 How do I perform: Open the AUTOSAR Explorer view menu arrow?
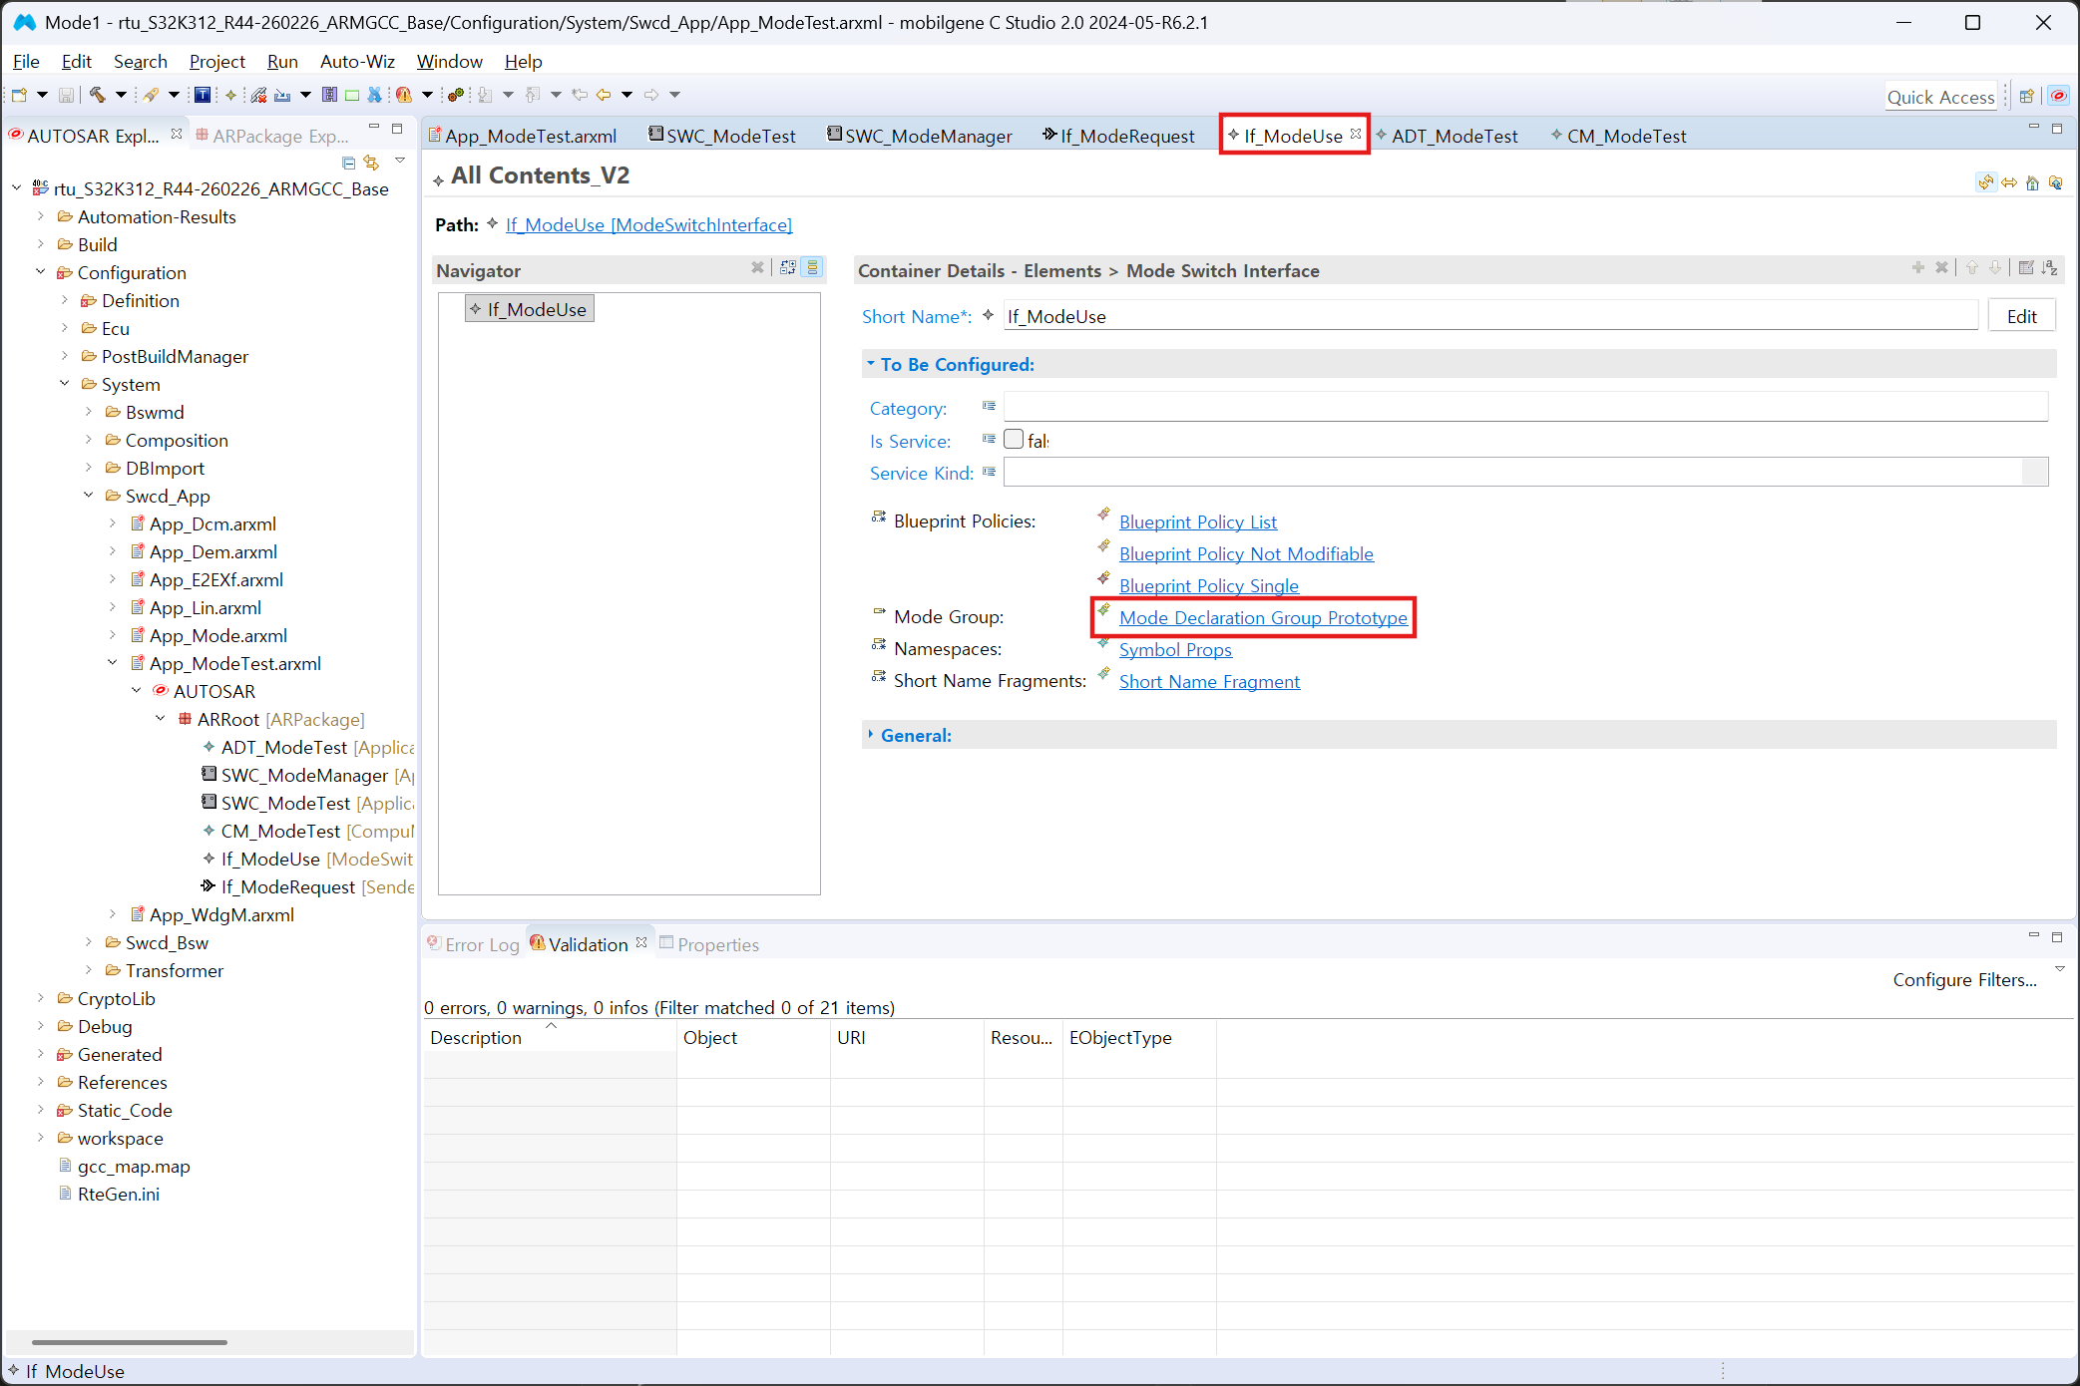[400, 162]
